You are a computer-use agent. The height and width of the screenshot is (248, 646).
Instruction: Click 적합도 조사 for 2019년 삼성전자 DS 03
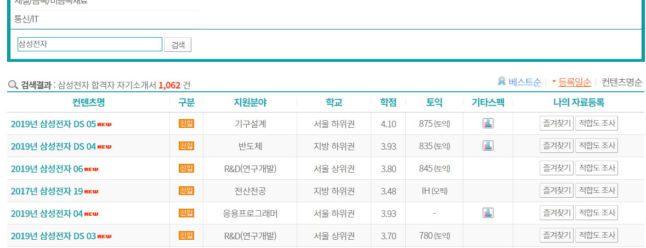click(597, 235)
